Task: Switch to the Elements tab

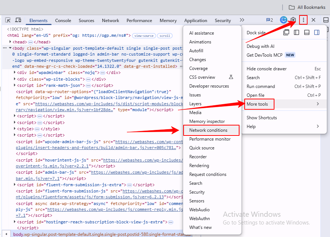Action: (39, 20)
